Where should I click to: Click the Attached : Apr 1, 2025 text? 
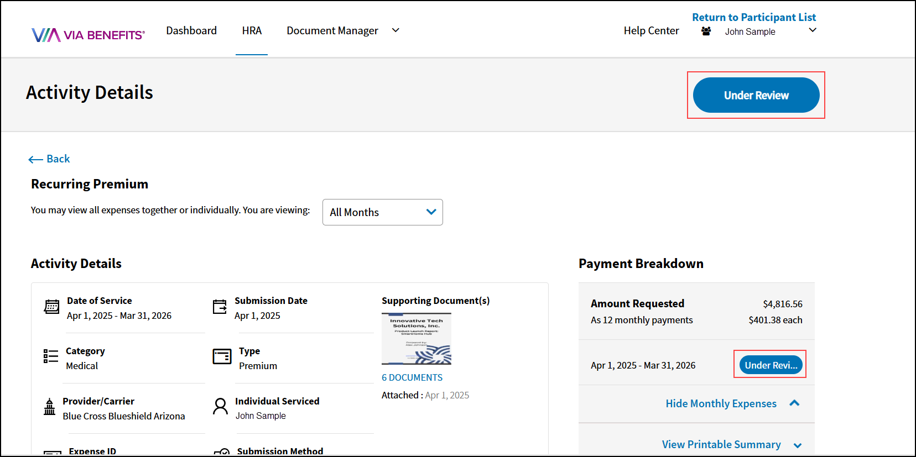click(425, 395)
